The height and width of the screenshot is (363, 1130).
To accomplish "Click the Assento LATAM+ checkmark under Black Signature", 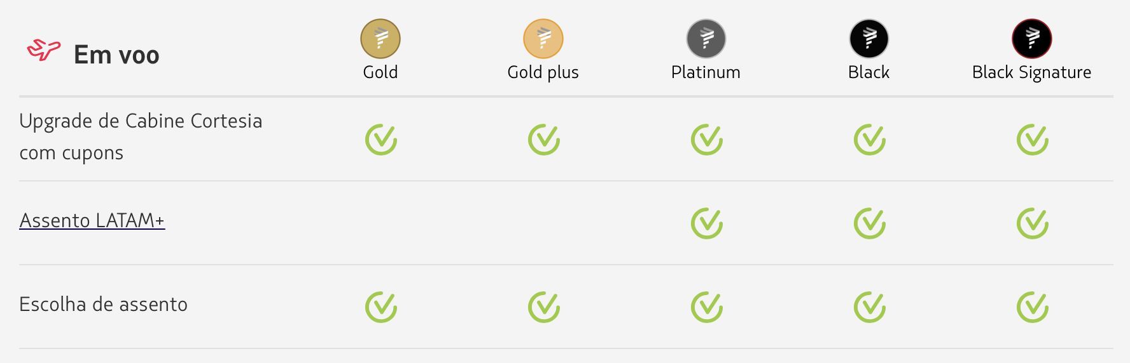I will click(x=1033, y=223).
